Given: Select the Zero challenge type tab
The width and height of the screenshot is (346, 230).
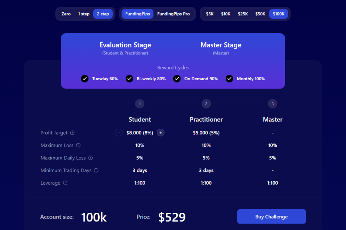Looking at the screenshot, I should coord(66,14).
